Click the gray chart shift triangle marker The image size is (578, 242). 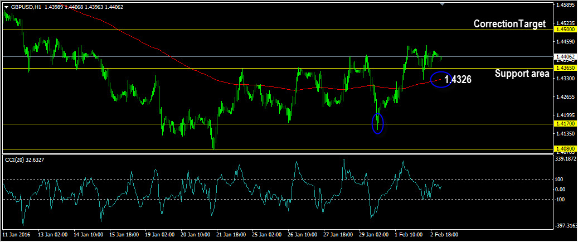(442, 4)
